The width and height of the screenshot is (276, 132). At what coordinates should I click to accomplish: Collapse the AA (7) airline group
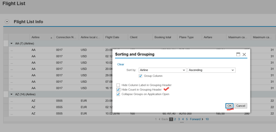12,43
